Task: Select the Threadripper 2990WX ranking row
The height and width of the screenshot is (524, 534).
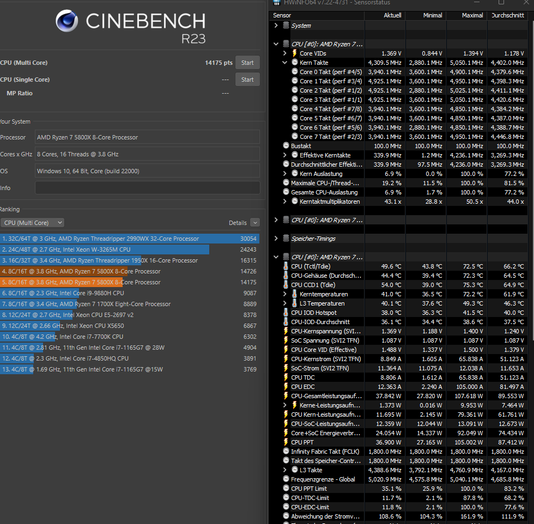Action: (130, 239)
